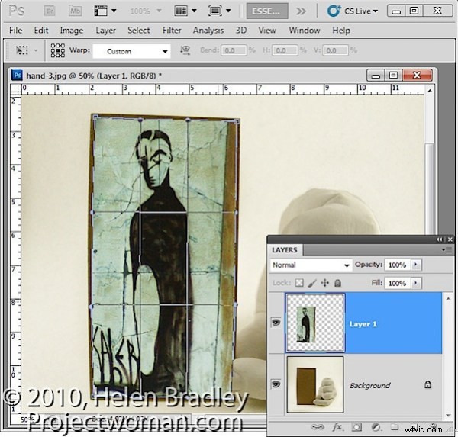The height and width of the screenshot is (437, 458).
Task: Click the Arrange Documents icon
Action: 181,11
